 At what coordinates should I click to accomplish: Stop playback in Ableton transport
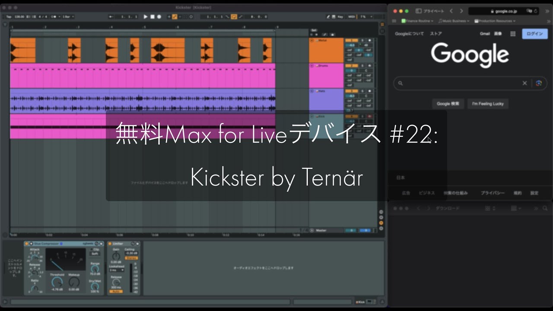(152, 16)
